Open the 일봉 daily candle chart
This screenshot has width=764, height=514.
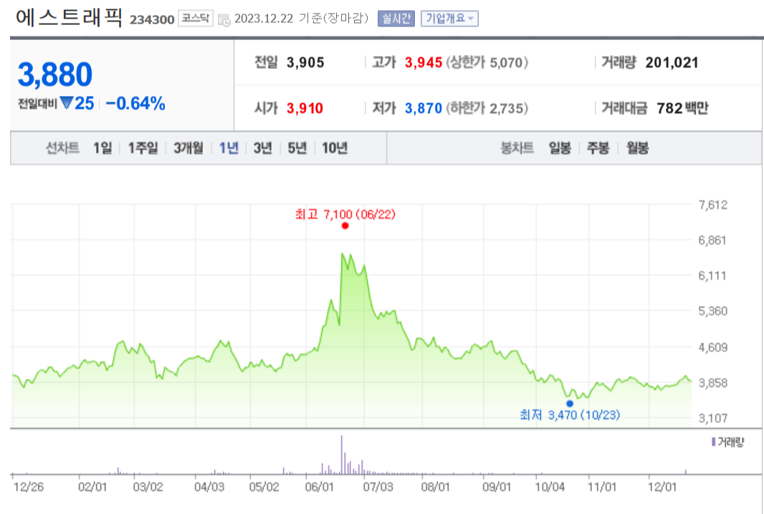[560, 148]
